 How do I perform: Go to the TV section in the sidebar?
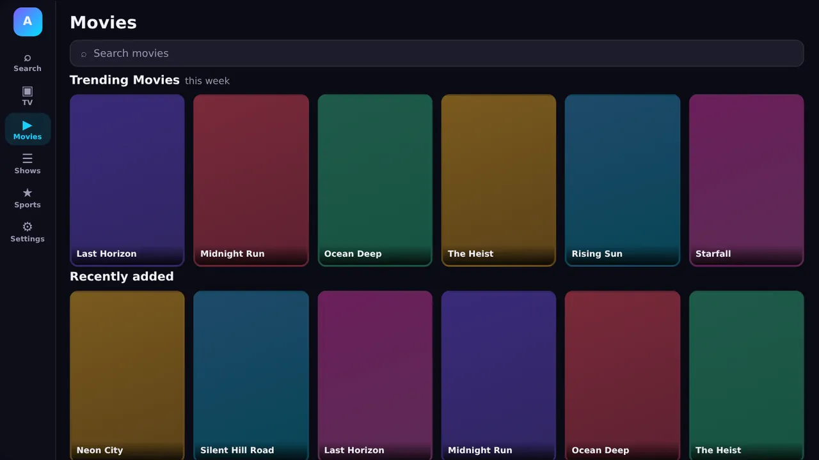coord(28,96)
